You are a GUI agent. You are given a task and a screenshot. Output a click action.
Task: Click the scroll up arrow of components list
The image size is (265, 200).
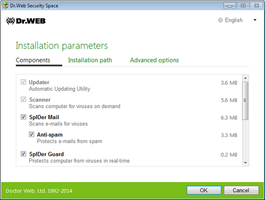coord(245,78)
